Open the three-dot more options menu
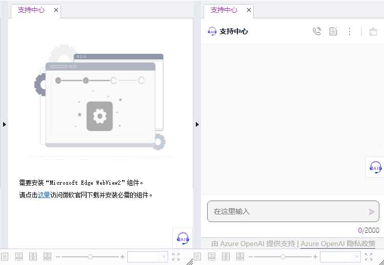 pos(350,31)
